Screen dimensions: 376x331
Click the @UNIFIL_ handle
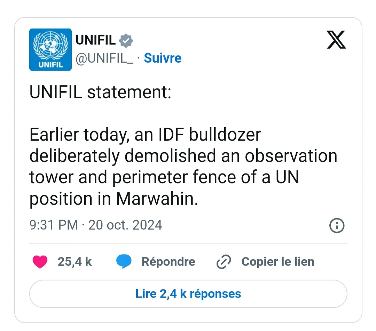[x=104, y=58]
